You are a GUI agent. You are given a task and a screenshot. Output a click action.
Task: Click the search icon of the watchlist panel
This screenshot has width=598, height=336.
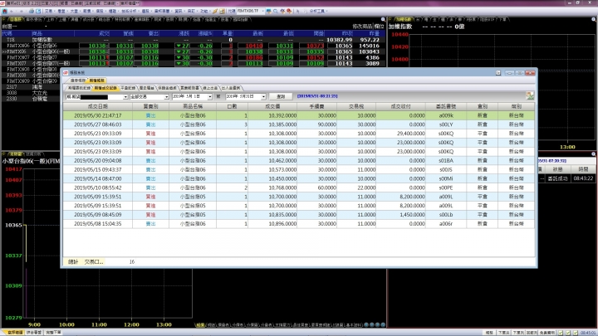[x=383, y=19]
